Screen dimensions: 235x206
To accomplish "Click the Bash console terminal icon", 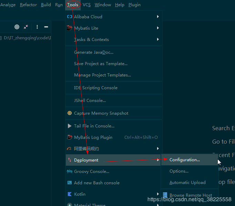I will [70, 183].
